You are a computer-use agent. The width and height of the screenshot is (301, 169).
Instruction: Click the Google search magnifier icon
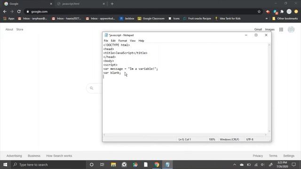92,88
